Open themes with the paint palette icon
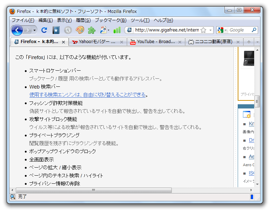 80,30
